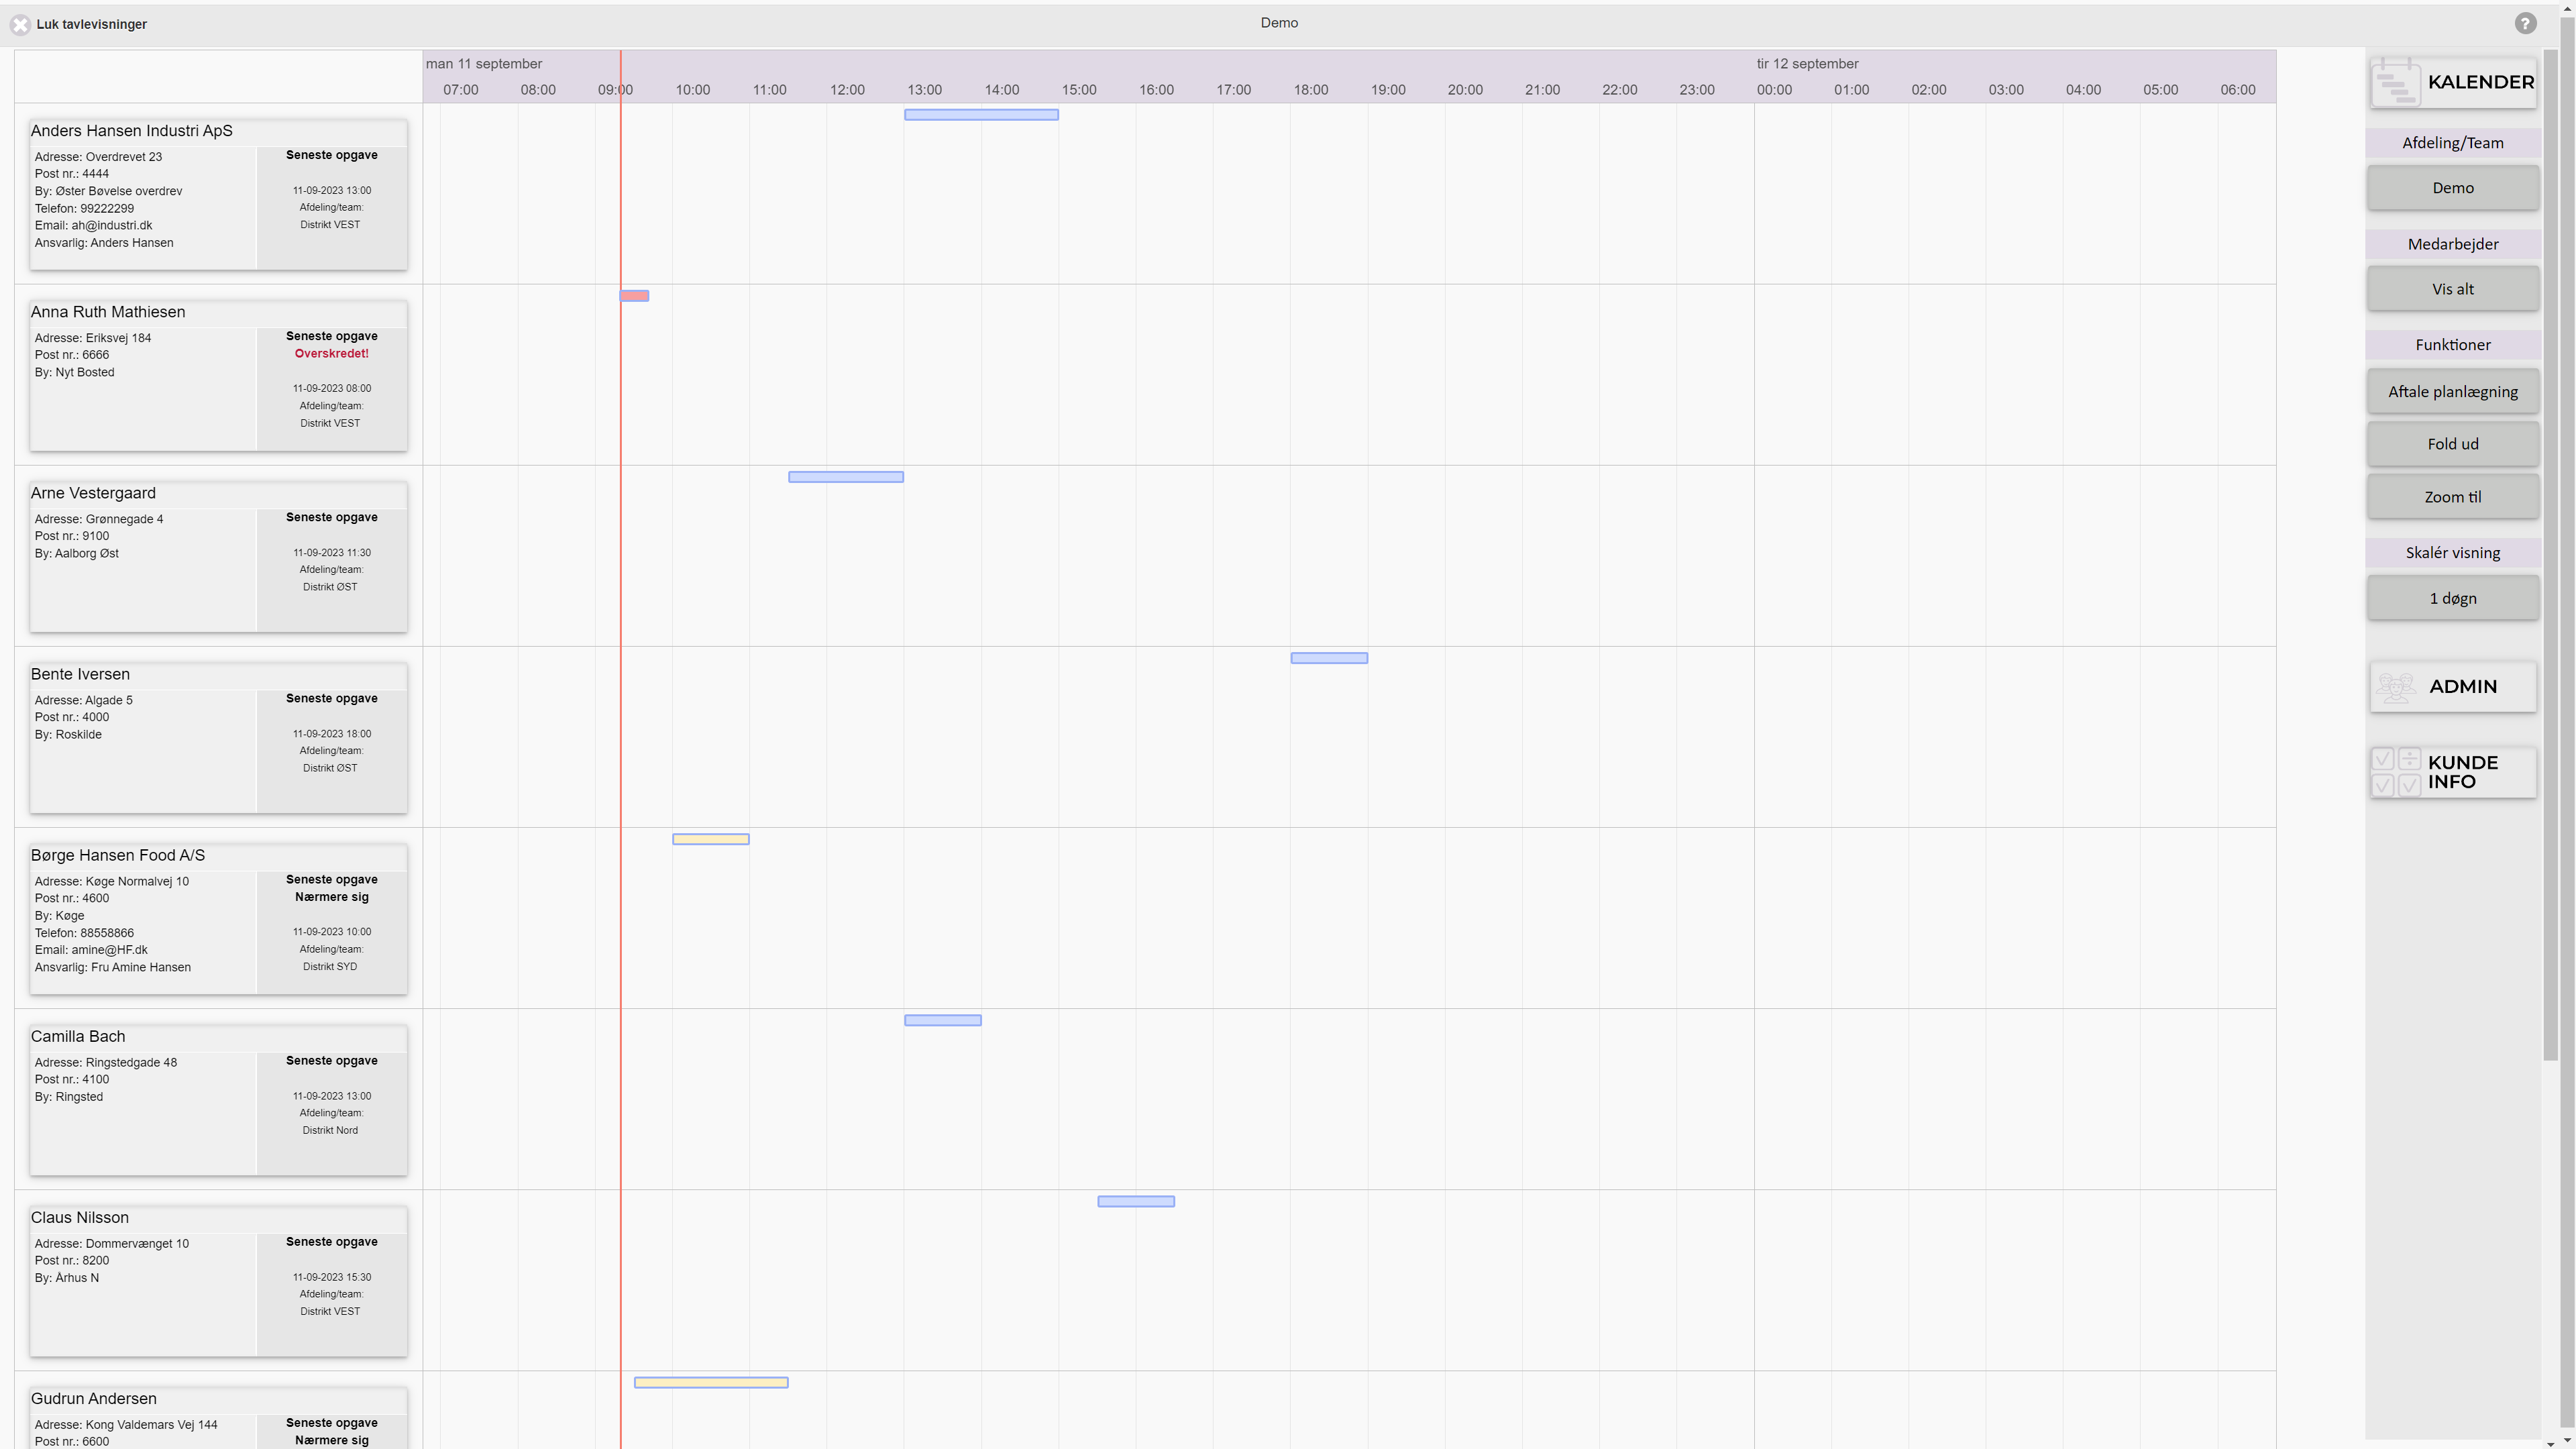Open Bente Iversen customer card
The image size is (2576, 1449).
[218, 737]
